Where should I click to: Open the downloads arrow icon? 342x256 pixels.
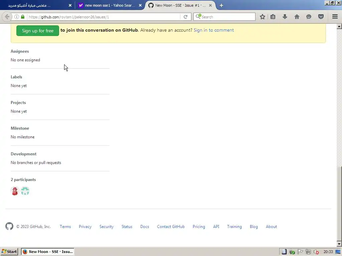tap(285, 17)
